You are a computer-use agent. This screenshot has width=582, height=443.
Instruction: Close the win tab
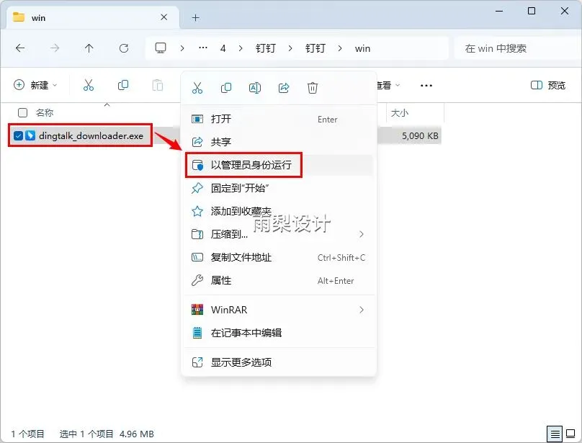(164, 17)
